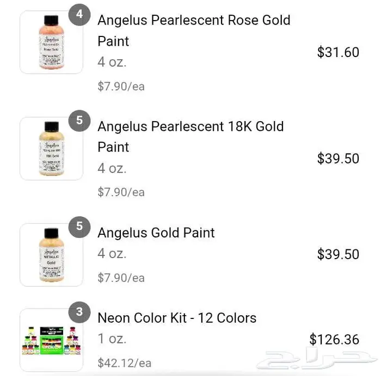The width and height of the screenshot is (381, 376).
Task: Tap quantity badge 3 on Neon Color Kit
Action: point(79,312)
